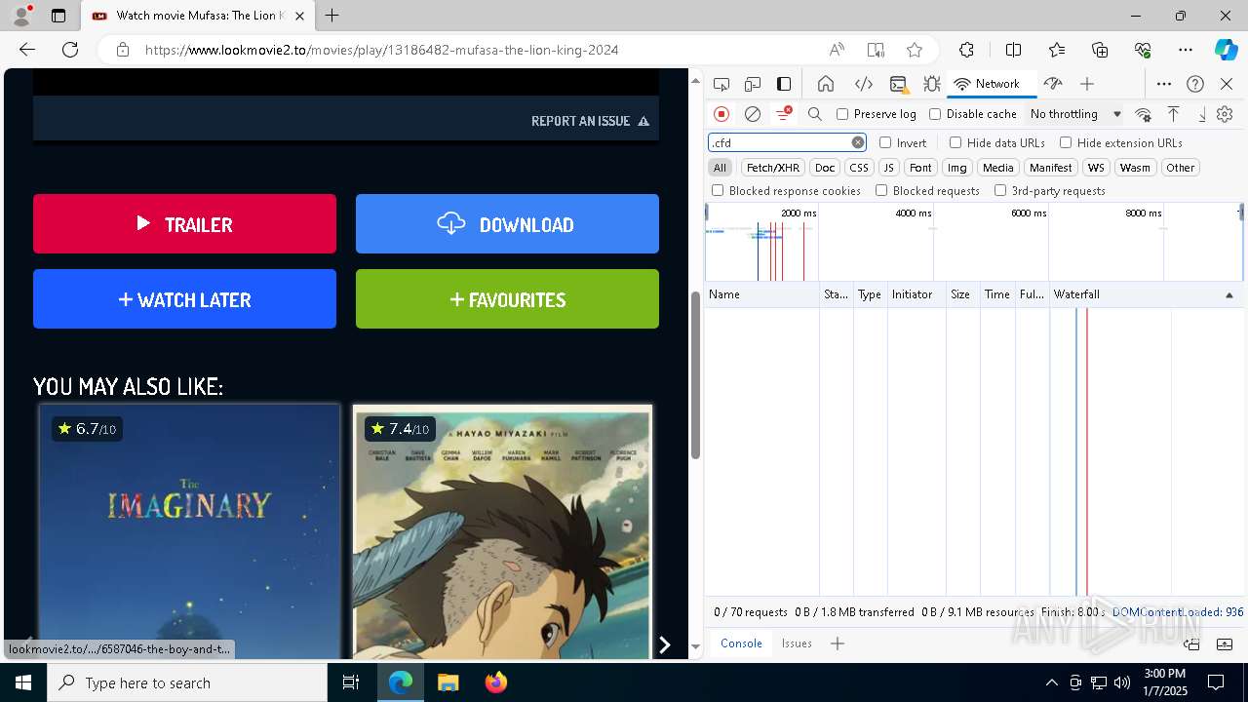This screenshot has height=702, width=1248.
Task: Enable the Preserve log checkbox
Action: [x=842, y=114]
